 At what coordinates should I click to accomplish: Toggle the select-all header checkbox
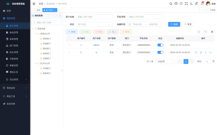(69, 38)
